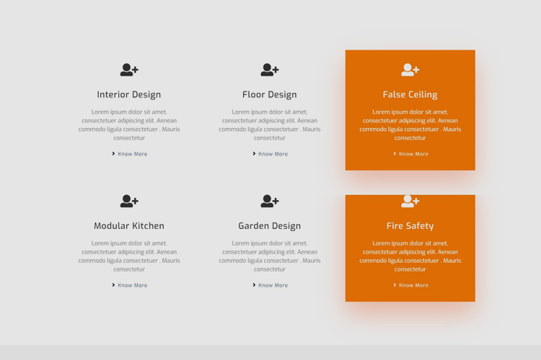Click the user-plus icon above Garden Design
This screenshot has width=541, height=360.
coord(270,201)
